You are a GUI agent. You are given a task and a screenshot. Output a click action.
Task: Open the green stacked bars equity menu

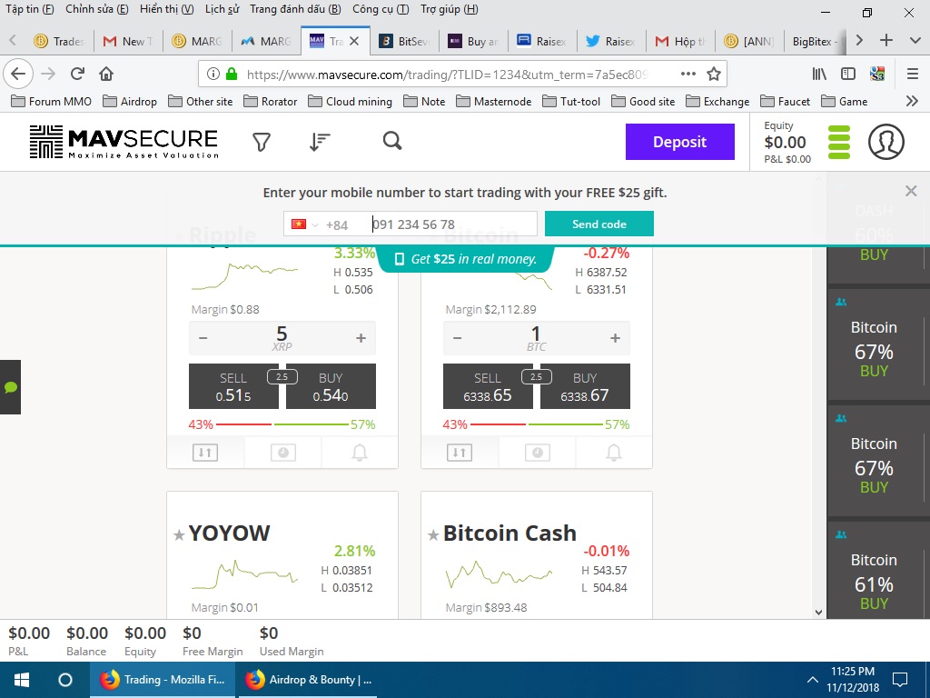[x=839, y=143]
